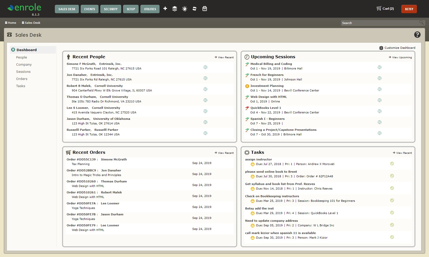Image resolution: width=429 pixels, height=257 pixels.
Task: Click the printer icon in top toolbar
Action: pyautogui.click(x=205, y=9)
